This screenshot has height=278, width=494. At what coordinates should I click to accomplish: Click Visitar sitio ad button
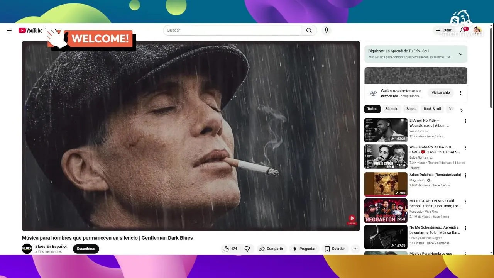pos(441,93)
